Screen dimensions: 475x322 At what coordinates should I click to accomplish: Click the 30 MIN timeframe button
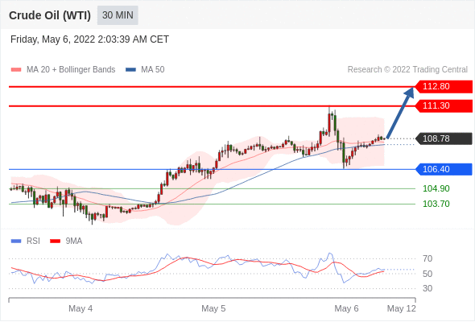[118, 15]
